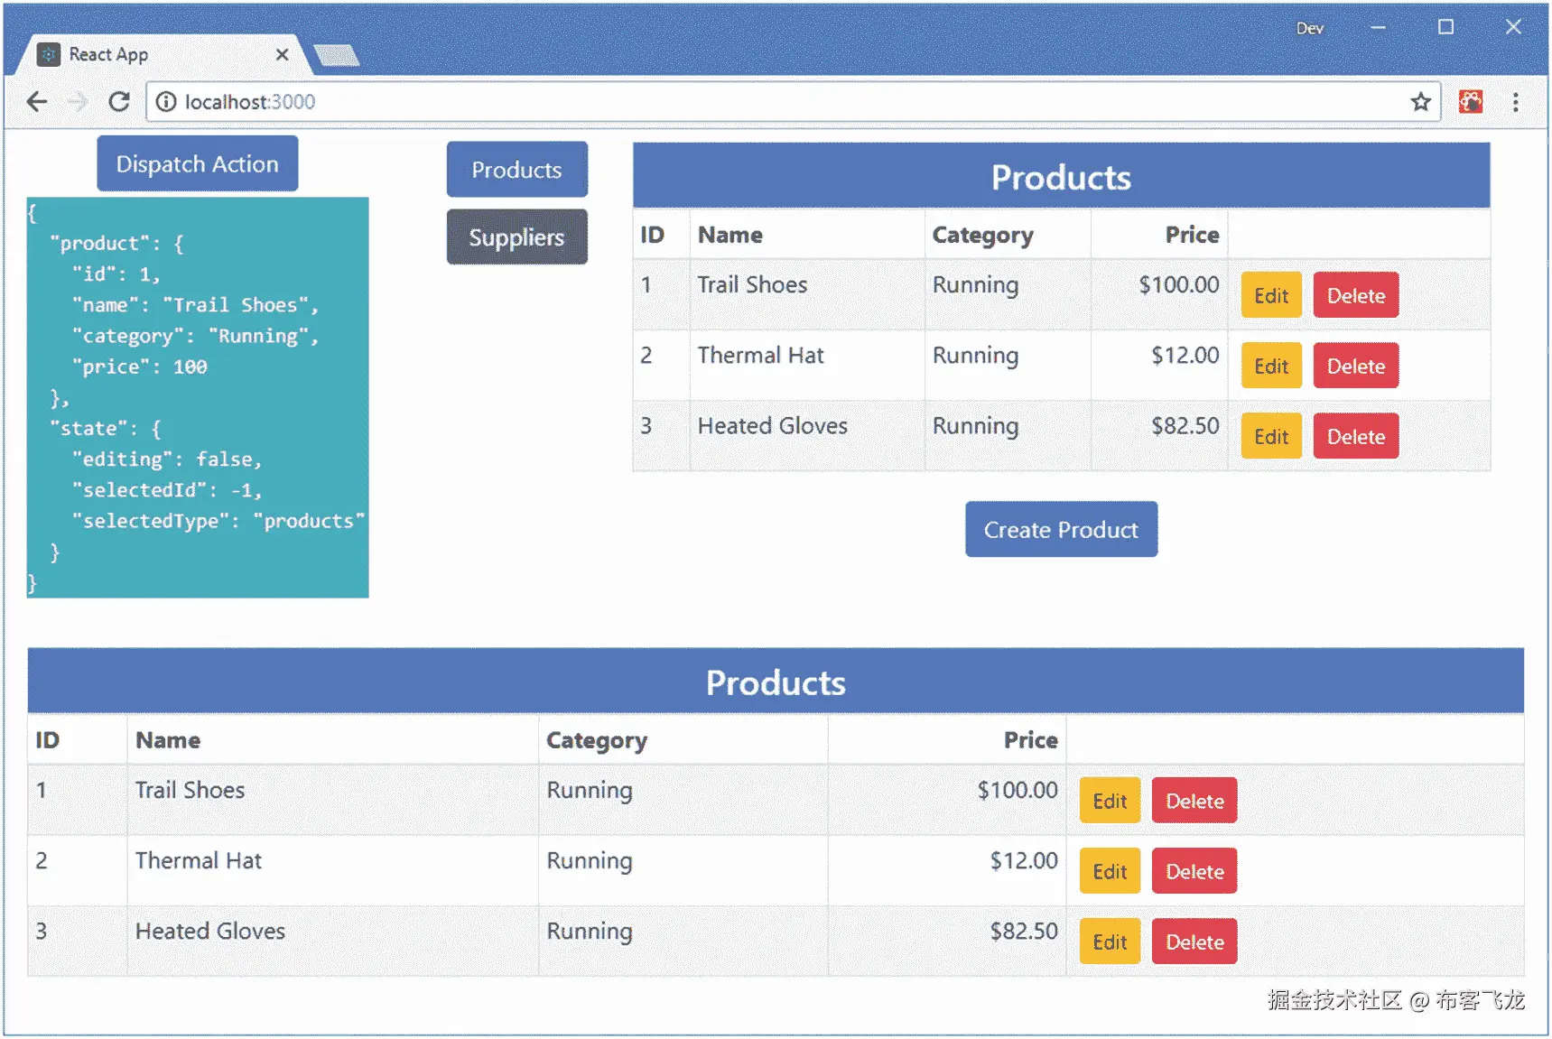The image size is (1552, 1039).
Task: Maximize the browser window
Action: (x=1445, y=28)
